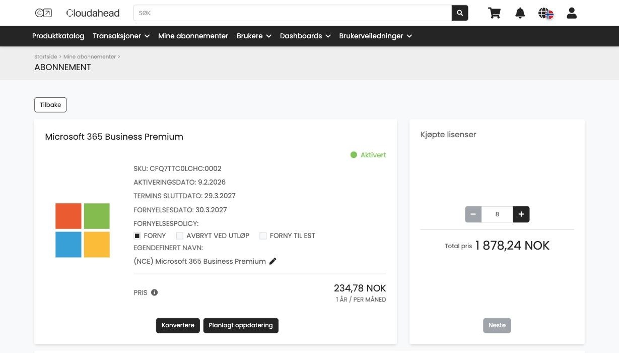Screen dimensions: 619x353
Task: Open the notifications bell
Action: pyautogui.click(x=520, y=13)
